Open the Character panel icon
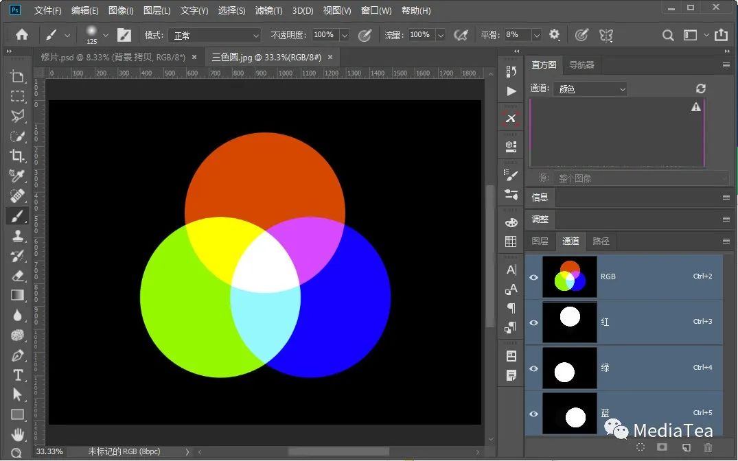This screenshot has height=461, width=738. pyautogui.click(x=511, y=270)
